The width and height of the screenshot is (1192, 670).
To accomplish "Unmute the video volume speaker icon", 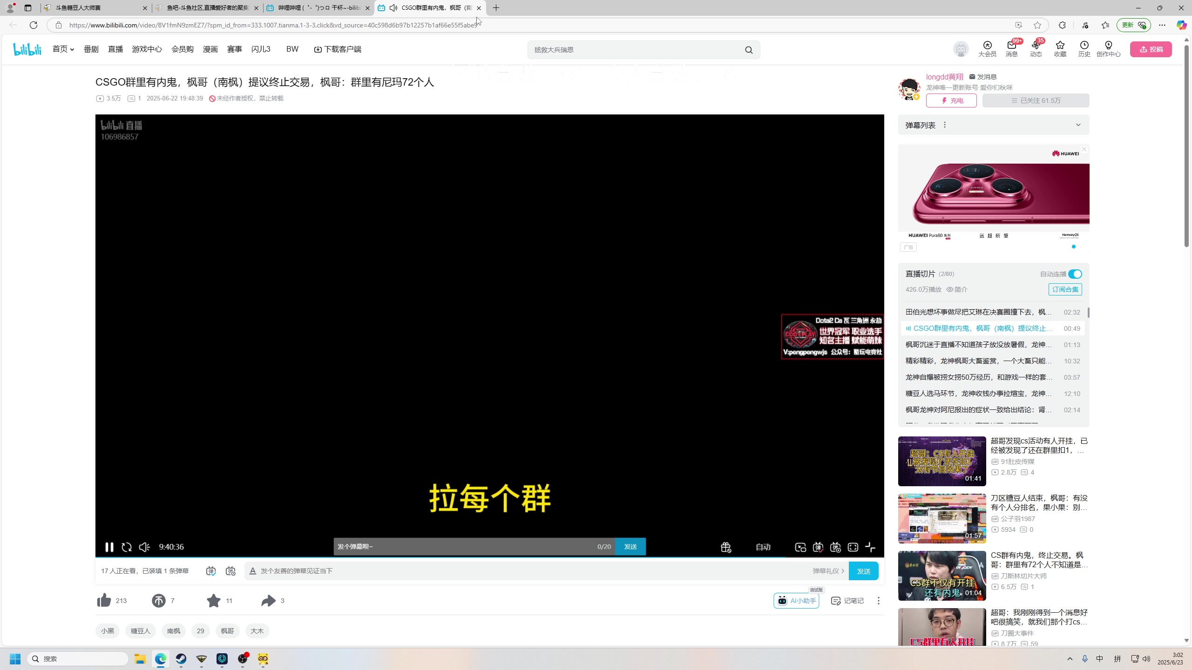I will 144,547.
